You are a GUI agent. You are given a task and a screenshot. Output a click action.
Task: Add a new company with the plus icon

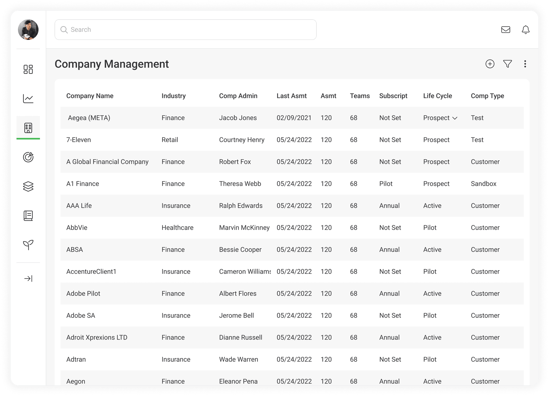pos(490,64)
